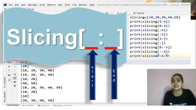The height and width of the screenshot is (110, 196).
Task: Click the down arrow icon in Run output toolbar
Action: point(15,71)
